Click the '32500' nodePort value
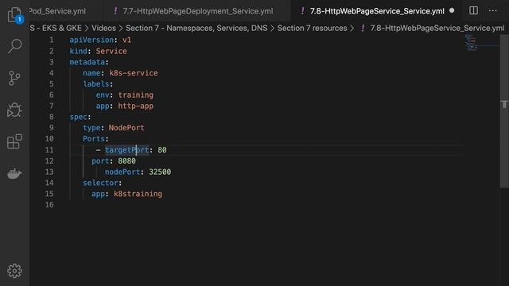 coord(160,172)
